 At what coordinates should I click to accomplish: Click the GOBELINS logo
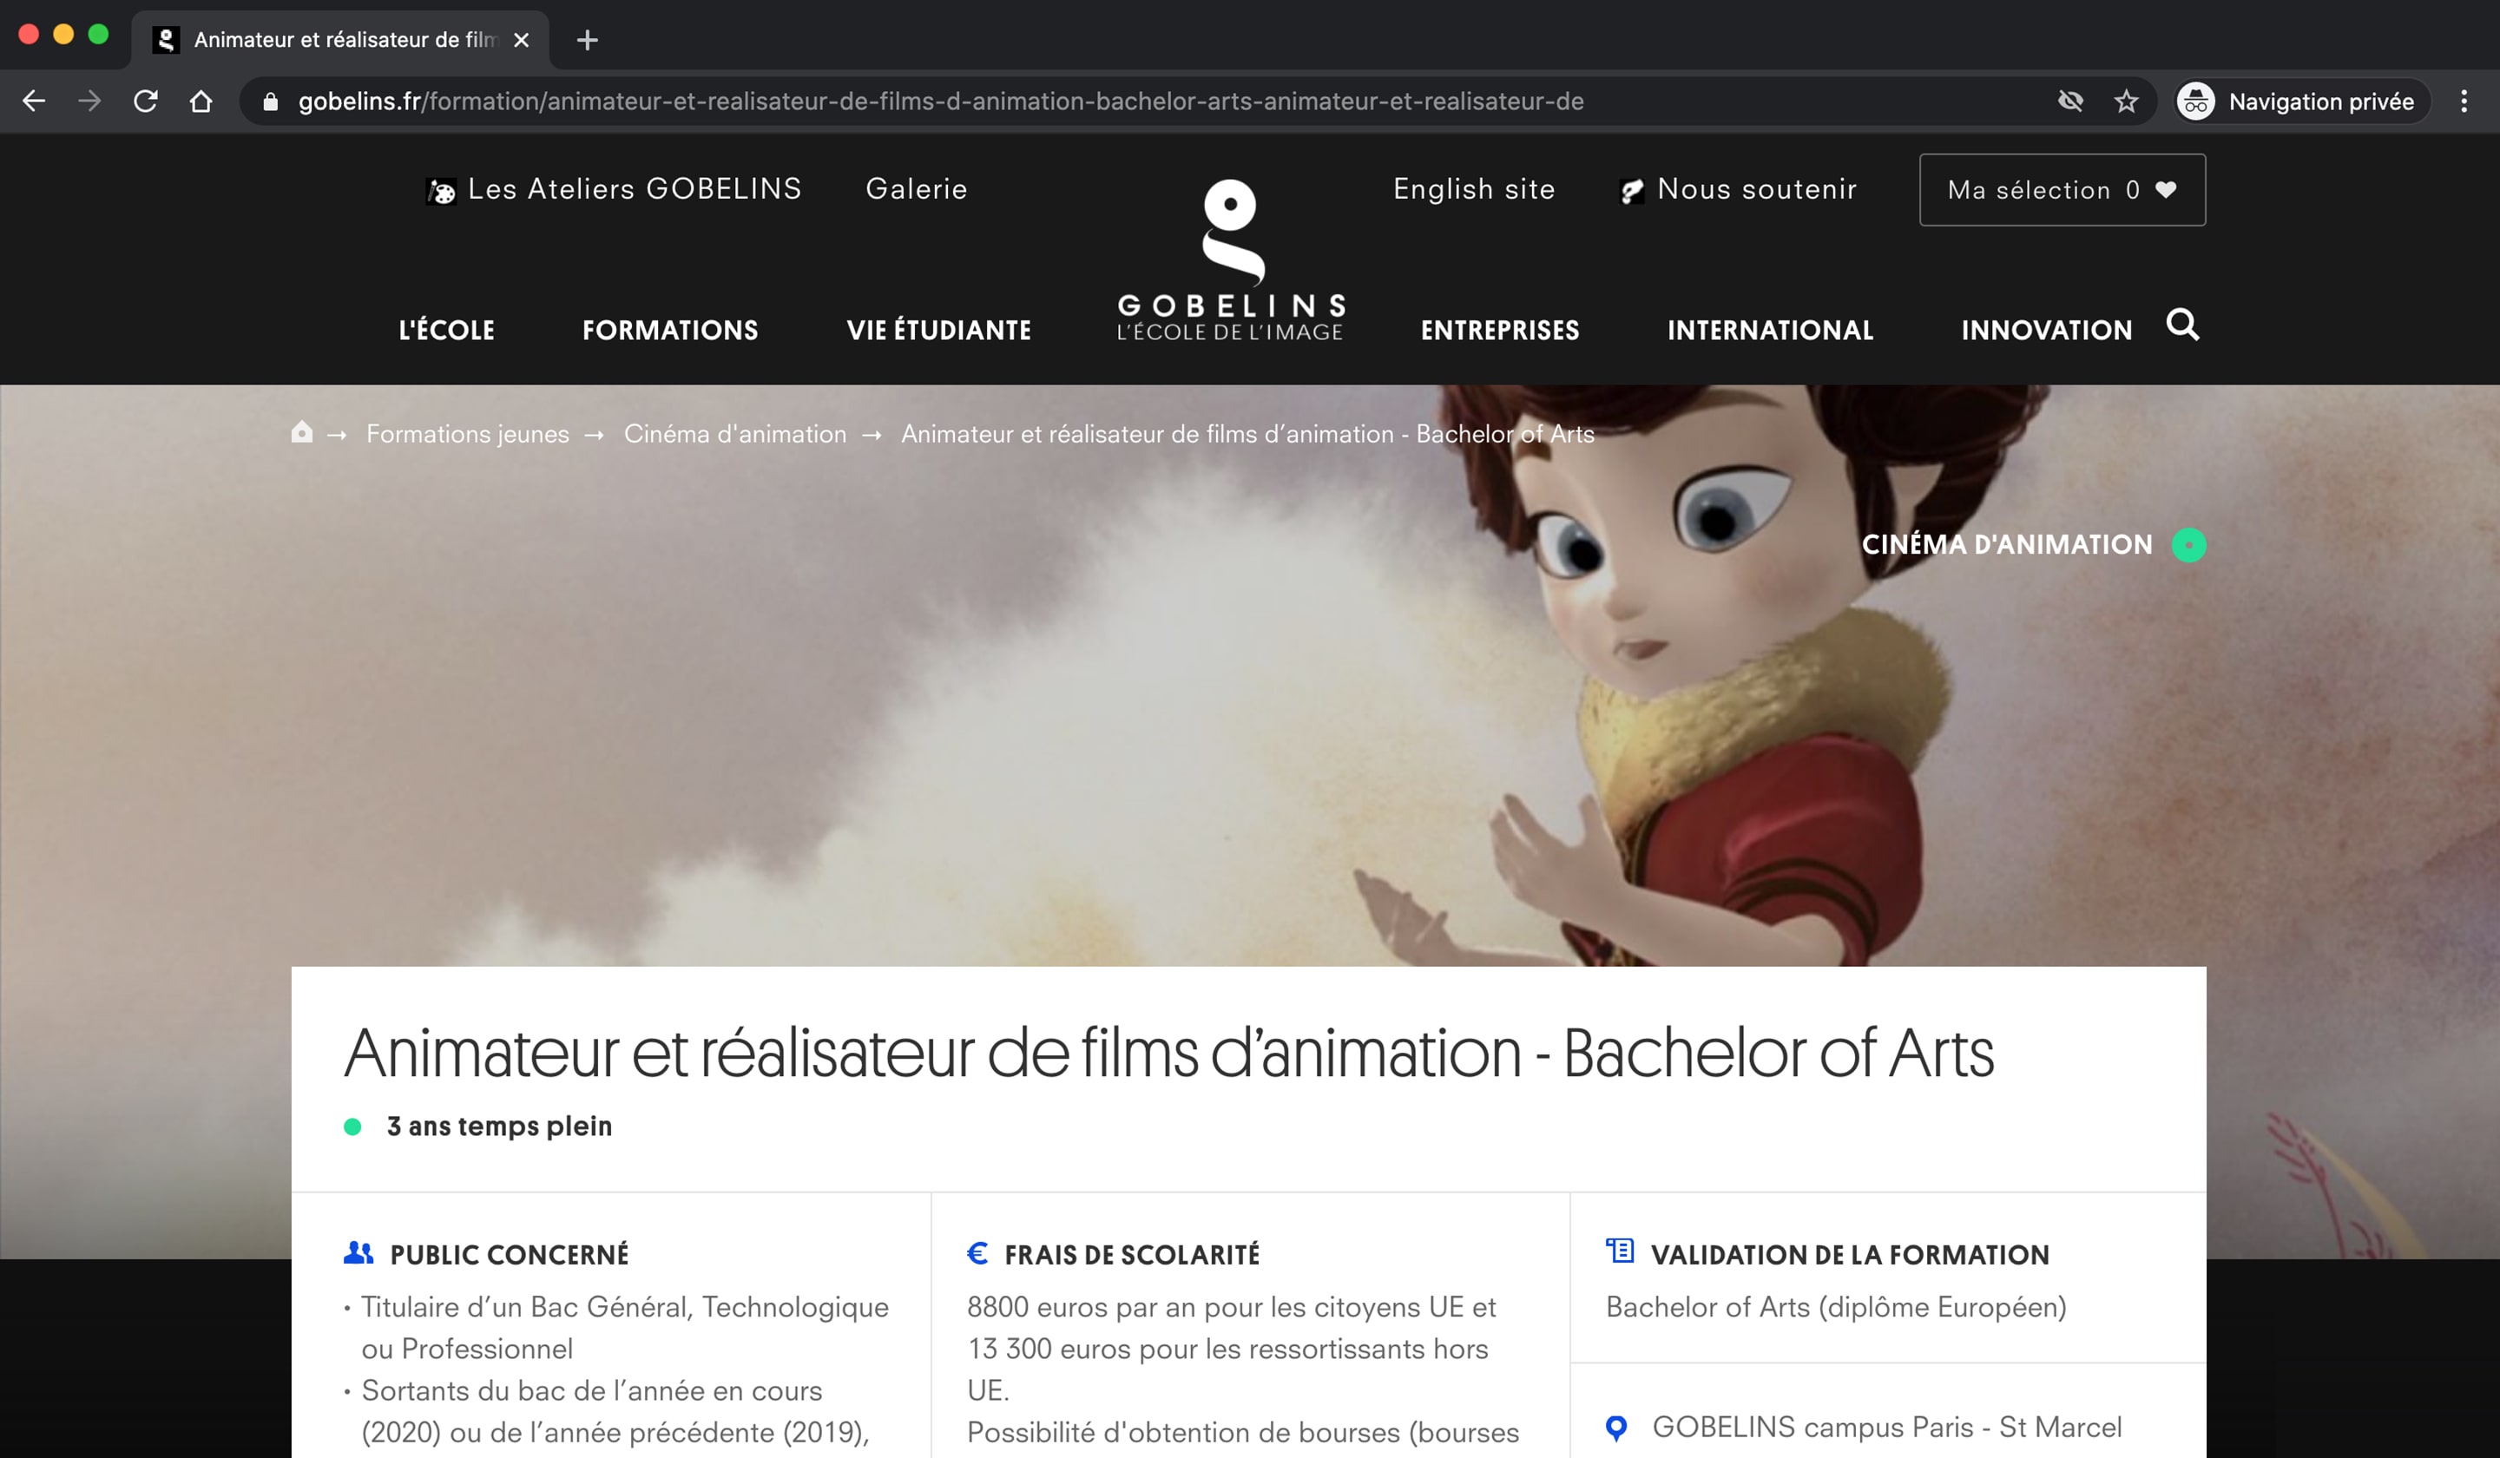1230,261
